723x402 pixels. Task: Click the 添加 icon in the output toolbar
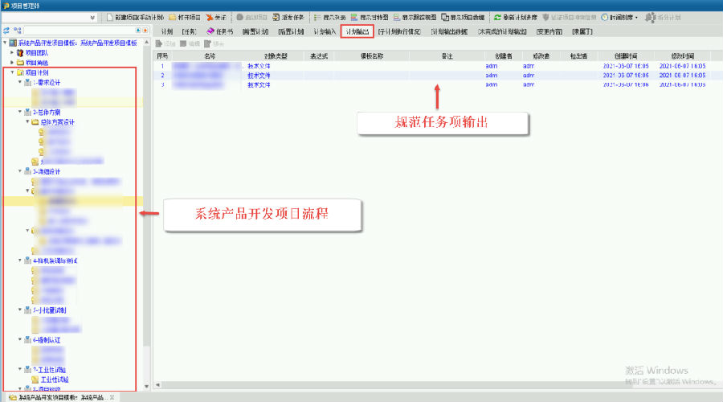click(159, 43)
